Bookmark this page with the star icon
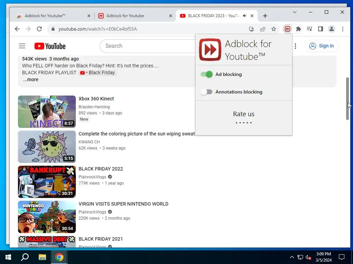 (x=273, y=29)
